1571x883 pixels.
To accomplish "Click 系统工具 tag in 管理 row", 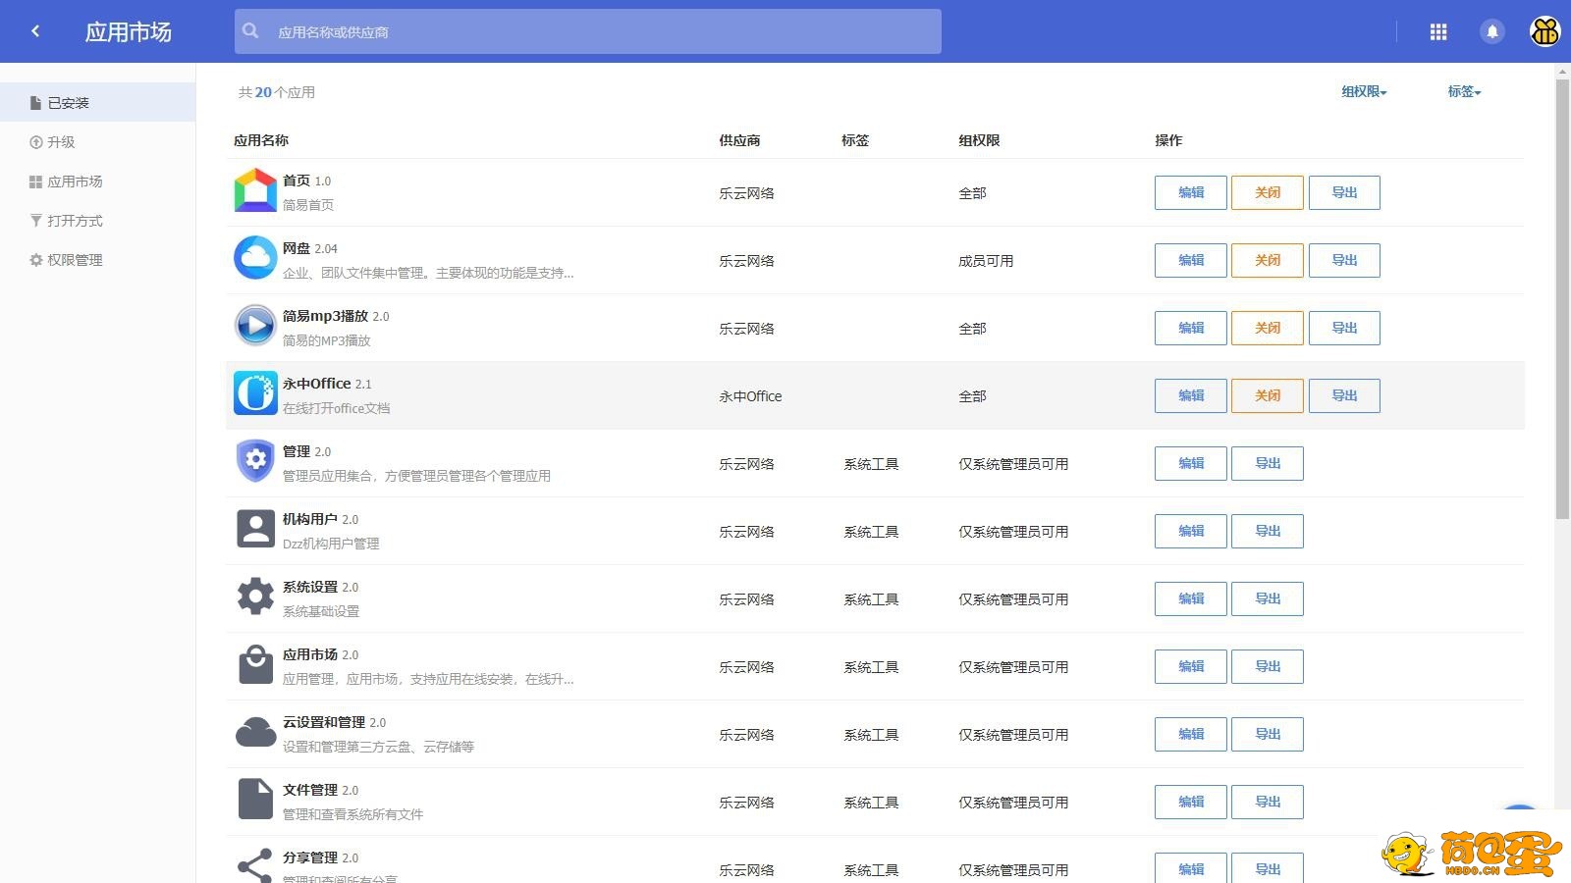I will pos(871,464).
